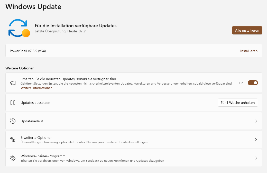This screenshot has height=173, width=267.
Task: Open Windows-Insider-Programm via right chevron
Action: coord(256,158)
